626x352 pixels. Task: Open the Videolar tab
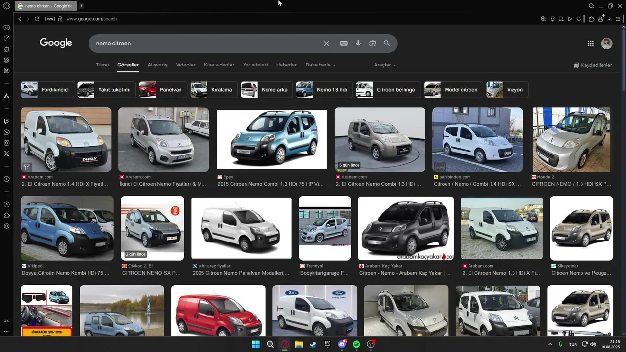click(x=186, y=65)
